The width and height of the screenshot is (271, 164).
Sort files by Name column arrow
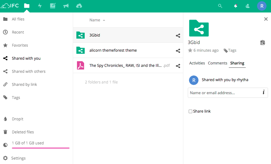point(104,20)
